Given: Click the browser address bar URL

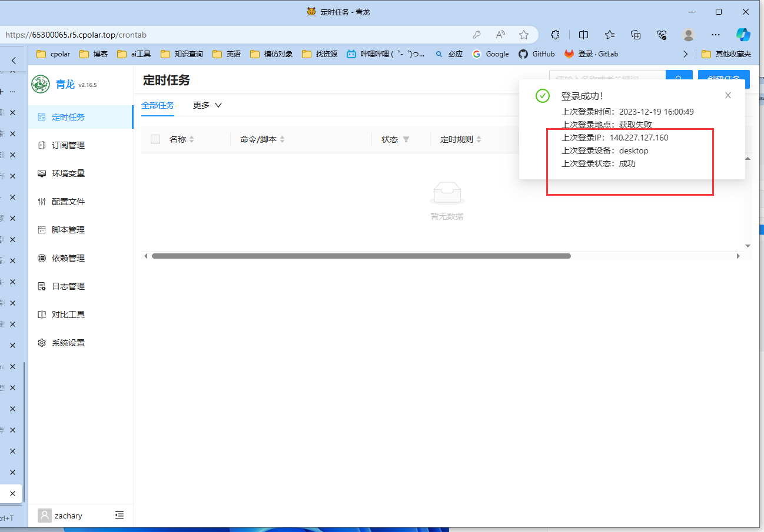Looking at the screenshot, I should (76, 35).
